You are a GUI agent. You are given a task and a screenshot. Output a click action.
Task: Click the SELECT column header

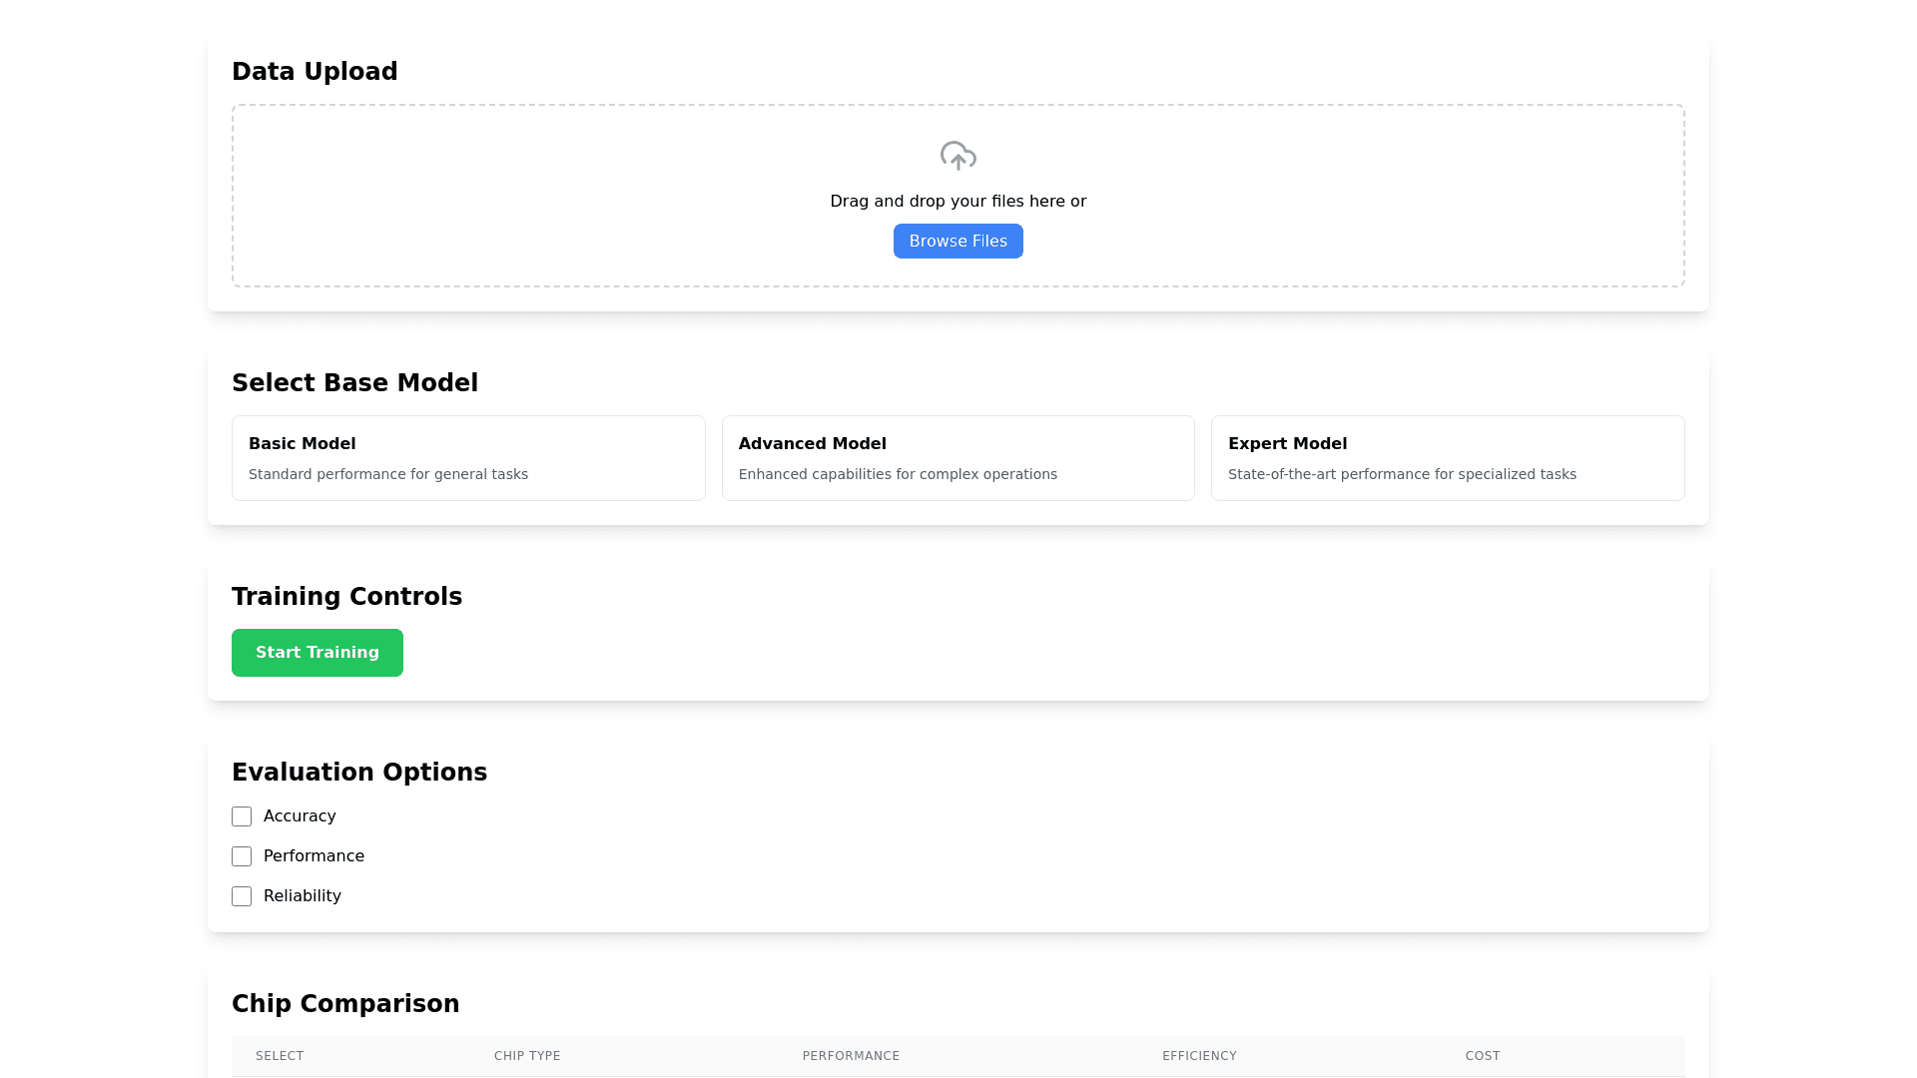tap(280, 1055)
